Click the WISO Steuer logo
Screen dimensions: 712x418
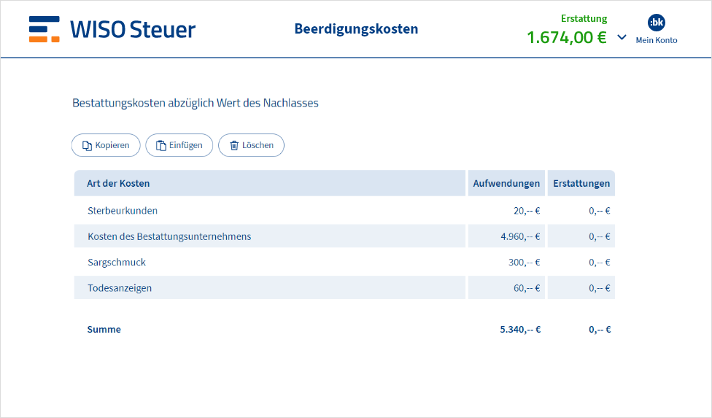[x=112, y=29]
